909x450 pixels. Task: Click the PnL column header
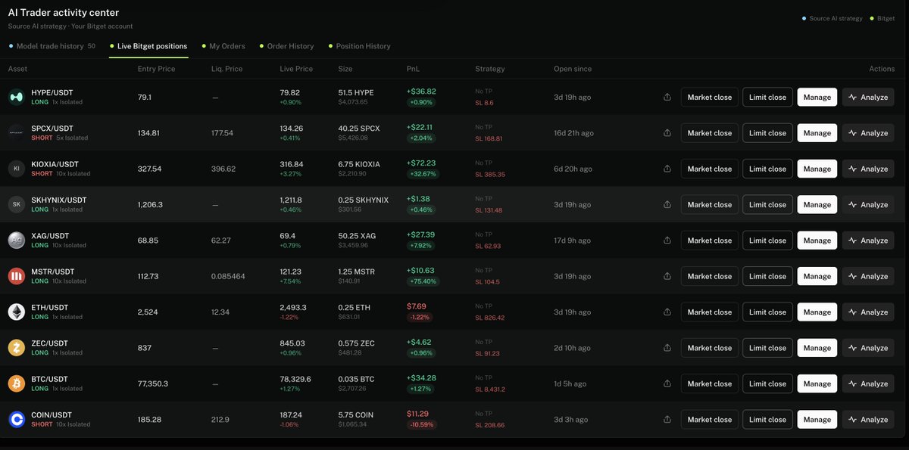413,69
